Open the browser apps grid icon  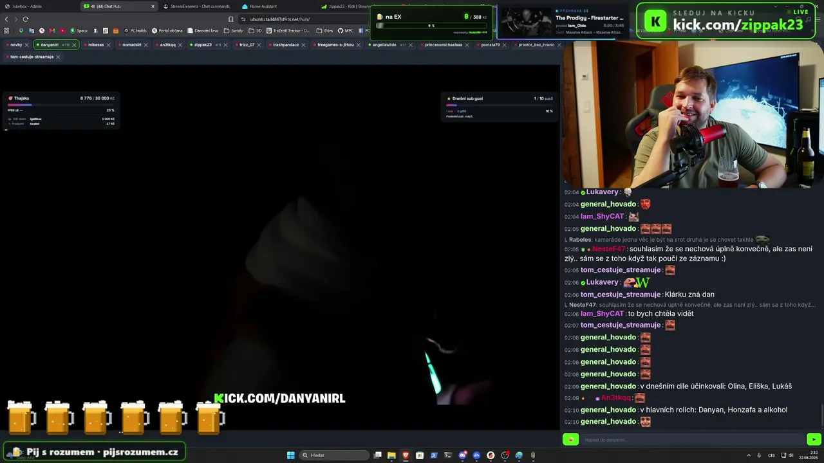[x=6, y=31]
